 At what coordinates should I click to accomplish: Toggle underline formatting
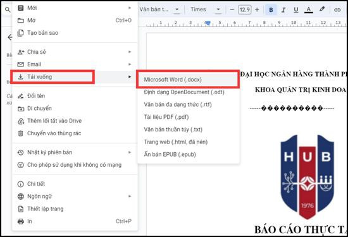point(296,10)
